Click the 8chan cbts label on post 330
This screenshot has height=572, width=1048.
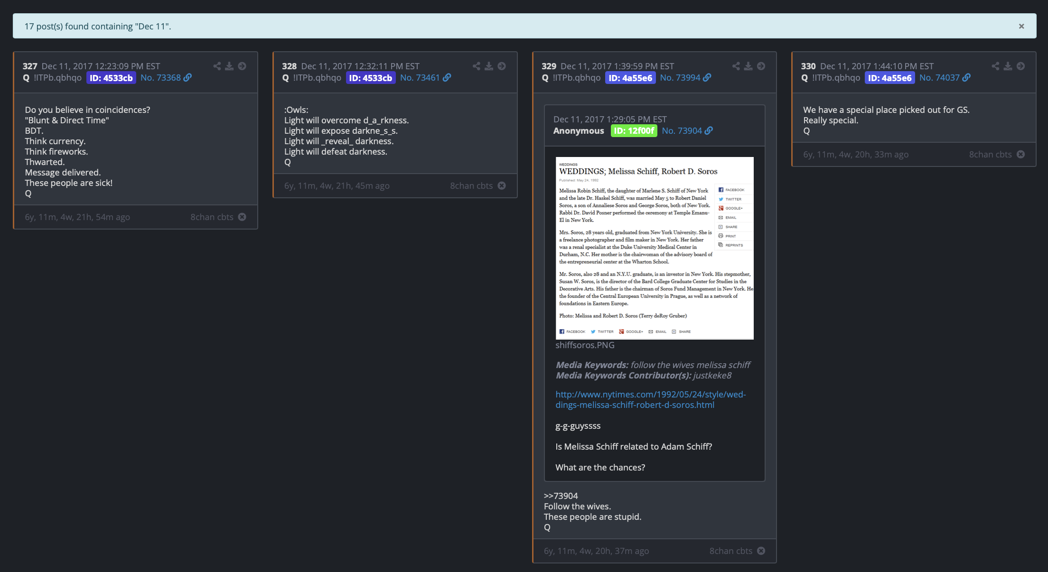pyautogui.click(x=991, y=154)
